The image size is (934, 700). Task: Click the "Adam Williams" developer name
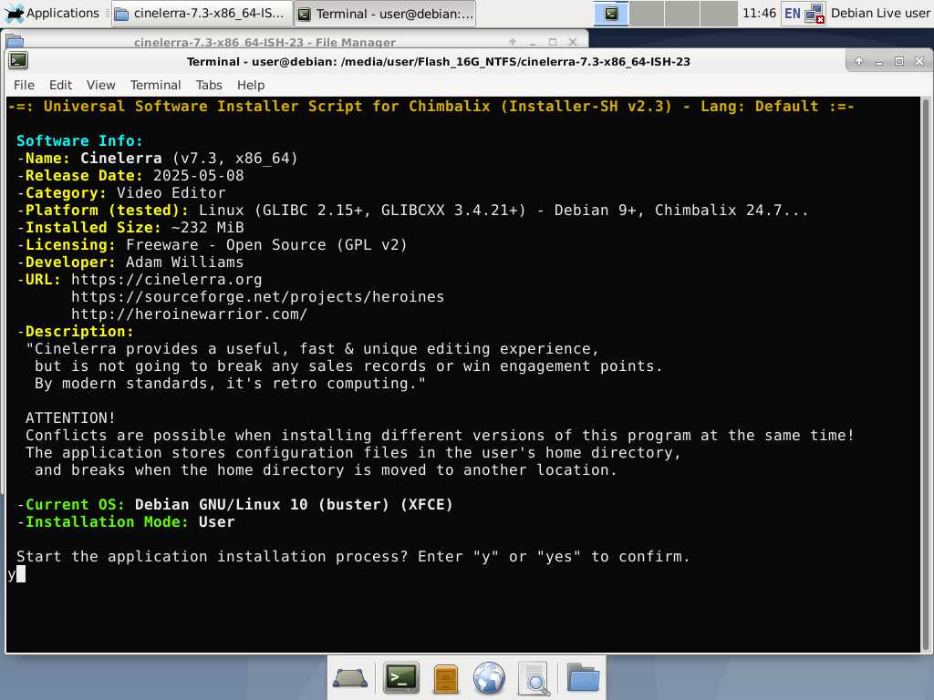pos(184,262)
